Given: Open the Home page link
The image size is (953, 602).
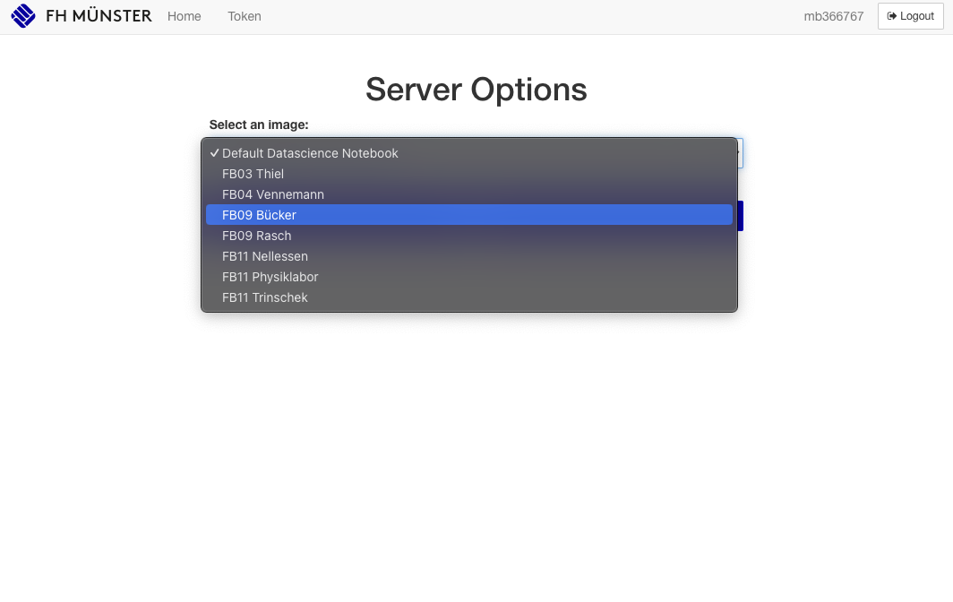Looking at the screenshot, I should coord(184,16).
